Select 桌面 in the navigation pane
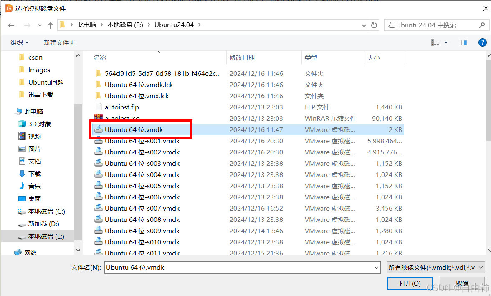 (x=34, y=199)
